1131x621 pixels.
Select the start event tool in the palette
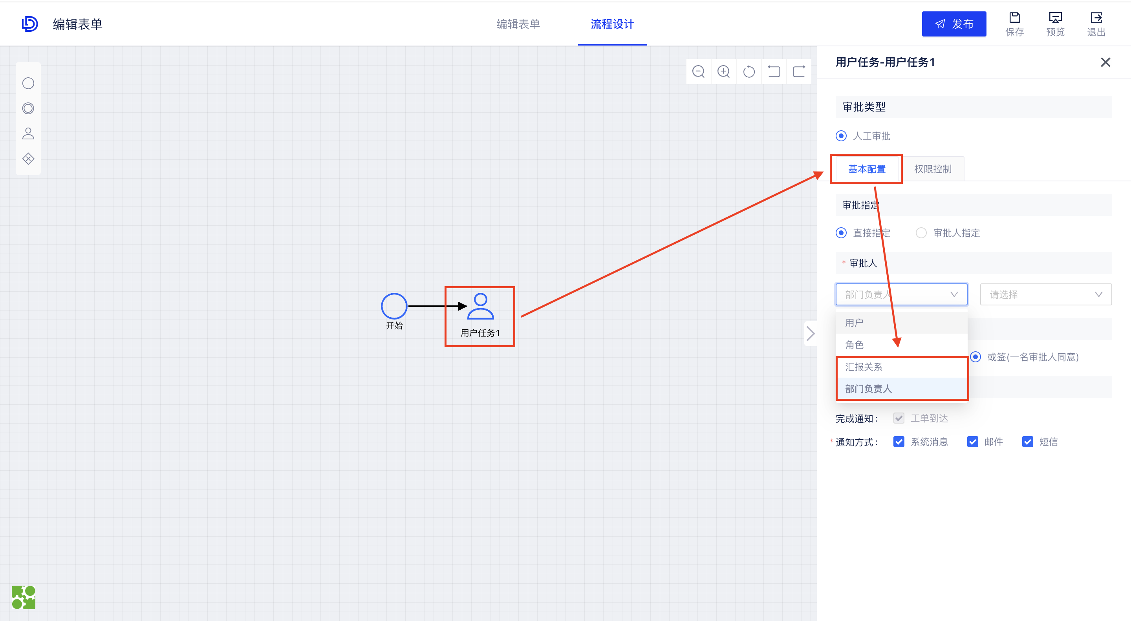tap(28, 83)
